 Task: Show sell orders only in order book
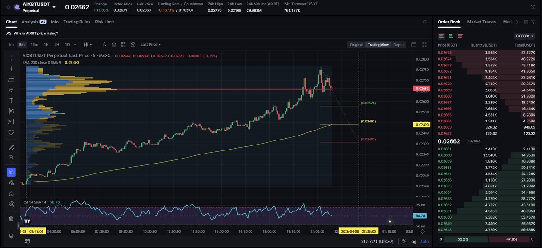coord(460,36)
